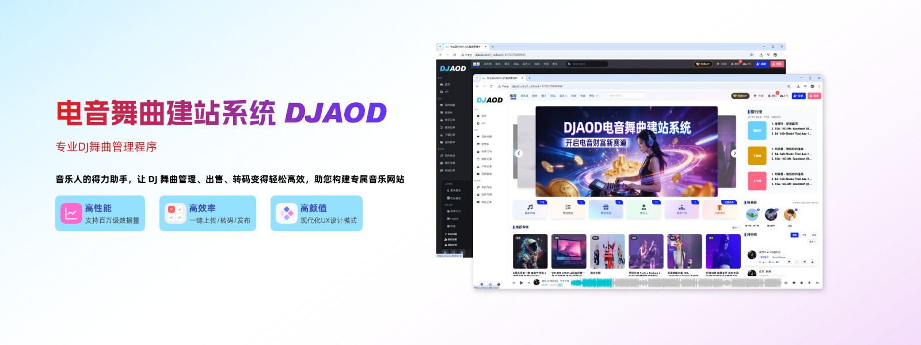Select 推荐 tab in back dark window

476,64
